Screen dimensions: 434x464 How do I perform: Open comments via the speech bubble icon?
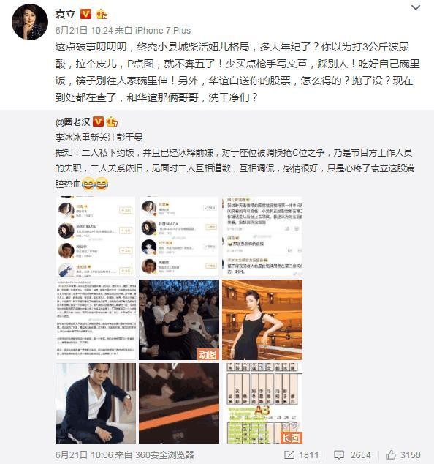[338, 454]
